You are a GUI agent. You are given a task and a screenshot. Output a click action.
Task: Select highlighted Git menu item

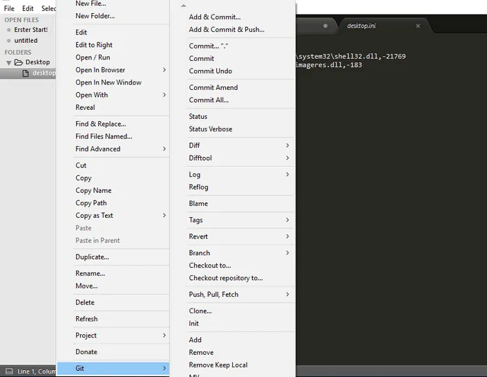(113, 368)
